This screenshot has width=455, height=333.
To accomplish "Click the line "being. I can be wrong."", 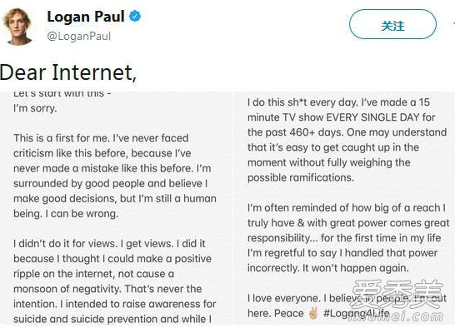I will tap(66, 214).
